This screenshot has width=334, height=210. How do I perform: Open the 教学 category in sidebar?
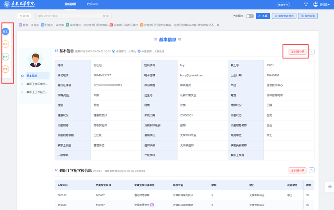coord(5,56)
